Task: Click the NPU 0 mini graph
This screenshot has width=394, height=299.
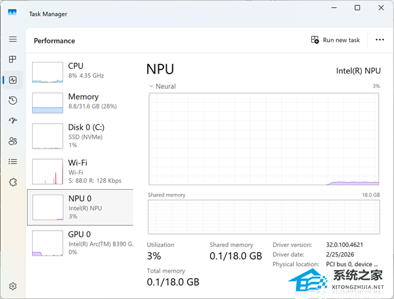Action: point(48,207)
